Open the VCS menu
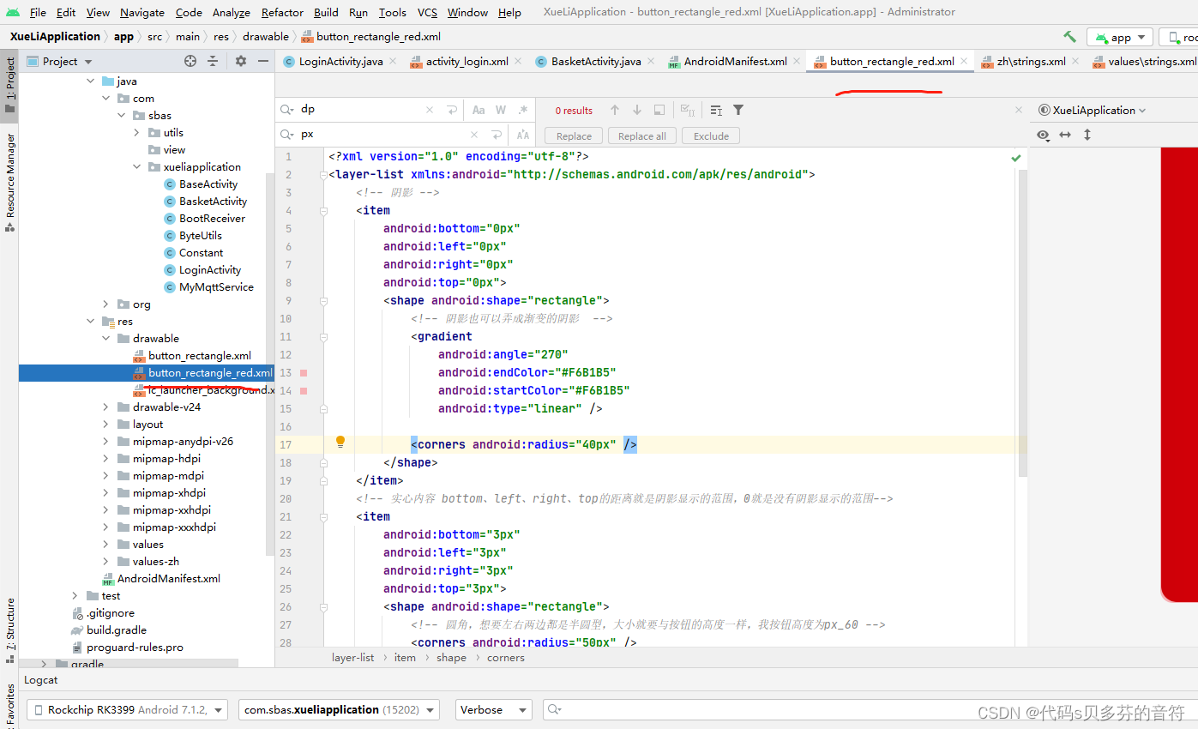Viewport: 1198px width, 729px height. coord(427,12)
